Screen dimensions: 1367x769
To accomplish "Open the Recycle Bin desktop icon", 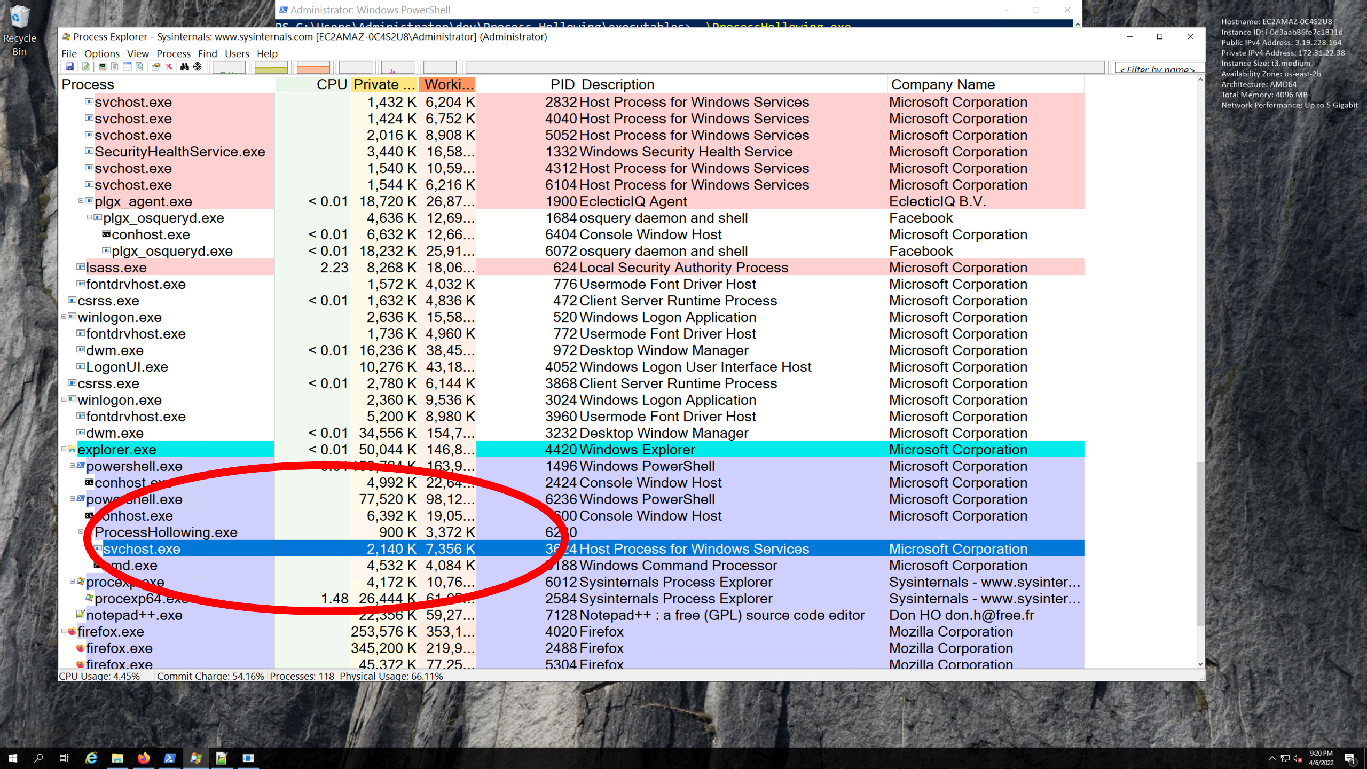I will (20, 30).
